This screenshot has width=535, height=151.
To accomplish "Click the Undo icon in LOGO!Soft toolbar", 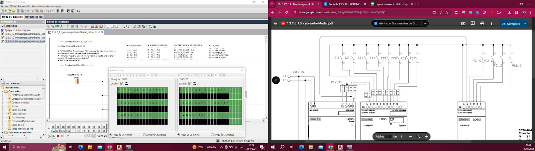I will coord(47,11).
